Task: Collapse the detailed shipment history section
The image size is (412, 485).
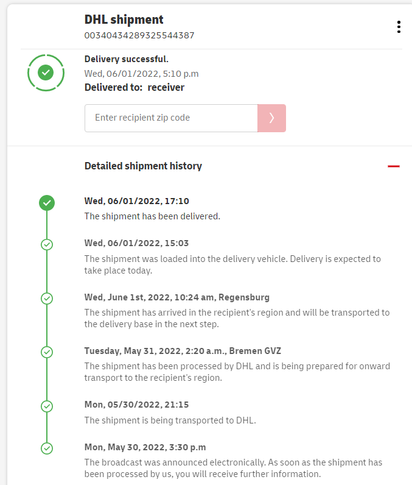Action: [394, 166]
